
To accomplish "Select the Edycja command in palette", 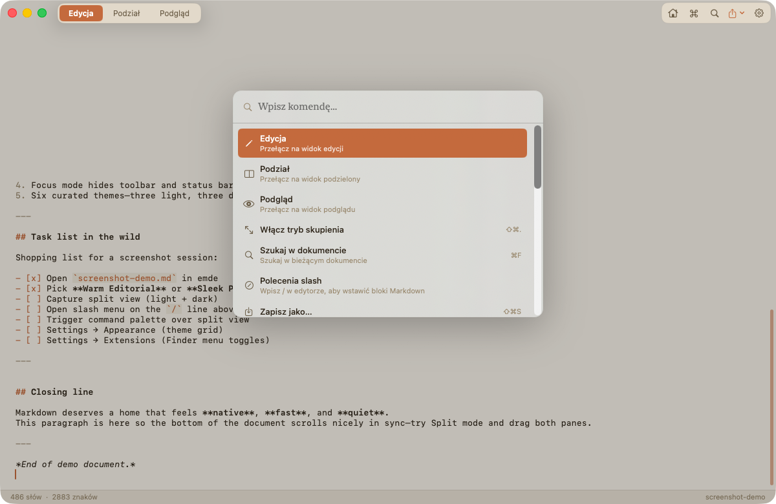I will tap(382, 143).
